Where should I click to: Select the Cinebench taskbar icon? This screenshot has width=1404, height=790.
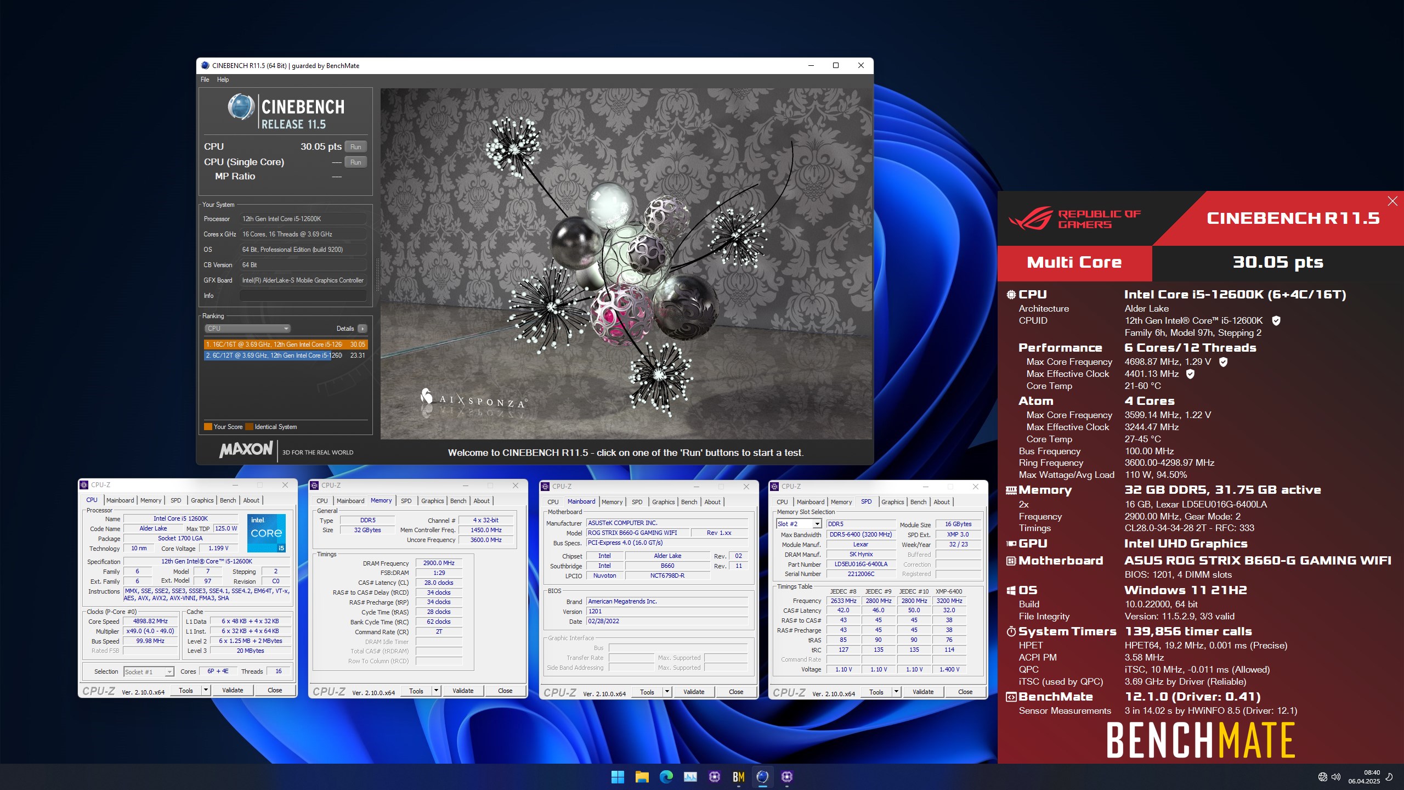pos(762,777)
